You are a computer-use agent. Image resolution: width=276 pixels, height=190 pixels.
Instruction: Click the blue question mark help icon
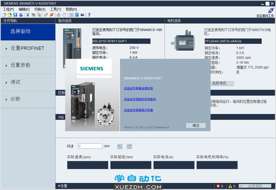(x=89, y=15)
